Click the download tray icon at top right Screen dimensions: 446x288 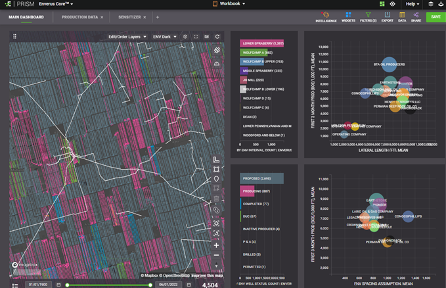coord(441,4)
